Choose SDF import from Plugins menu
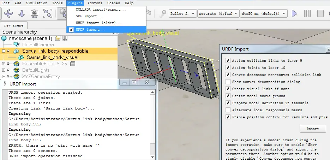 tap(89, 16)
